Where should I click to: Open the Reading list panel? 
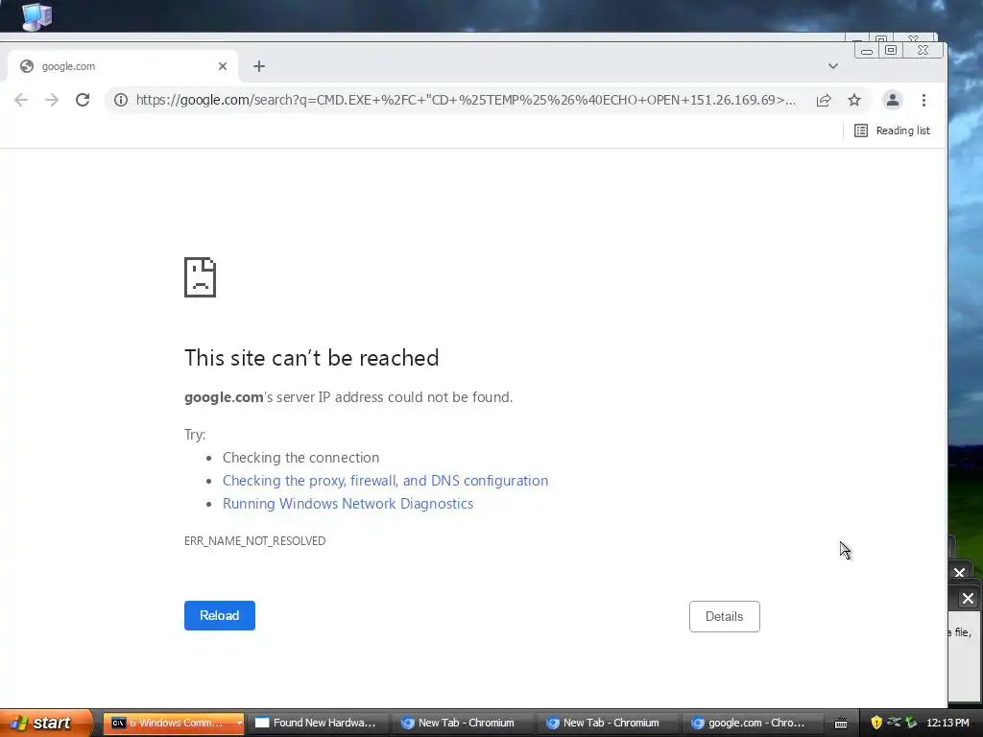(892, 131)
